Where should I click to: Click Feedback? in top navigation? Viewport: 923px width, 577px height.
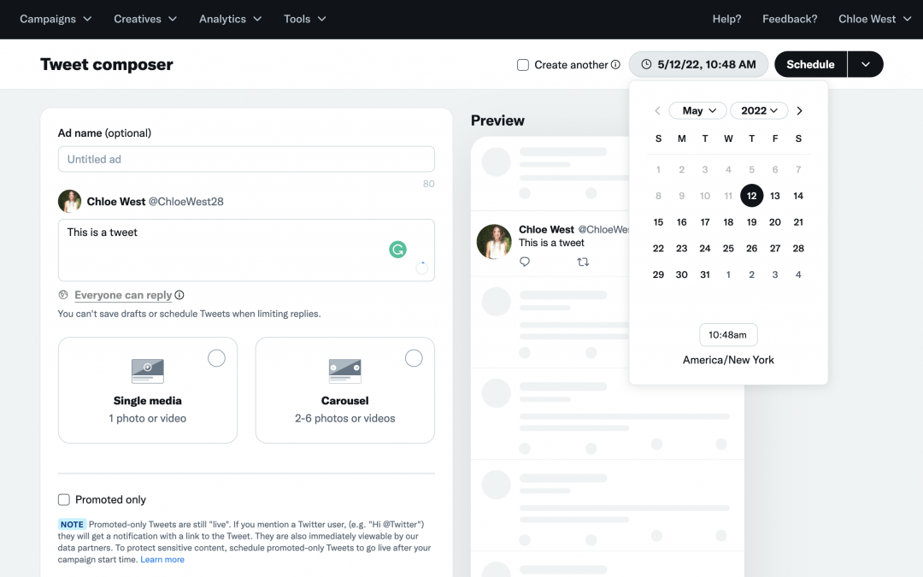point(790,19)
